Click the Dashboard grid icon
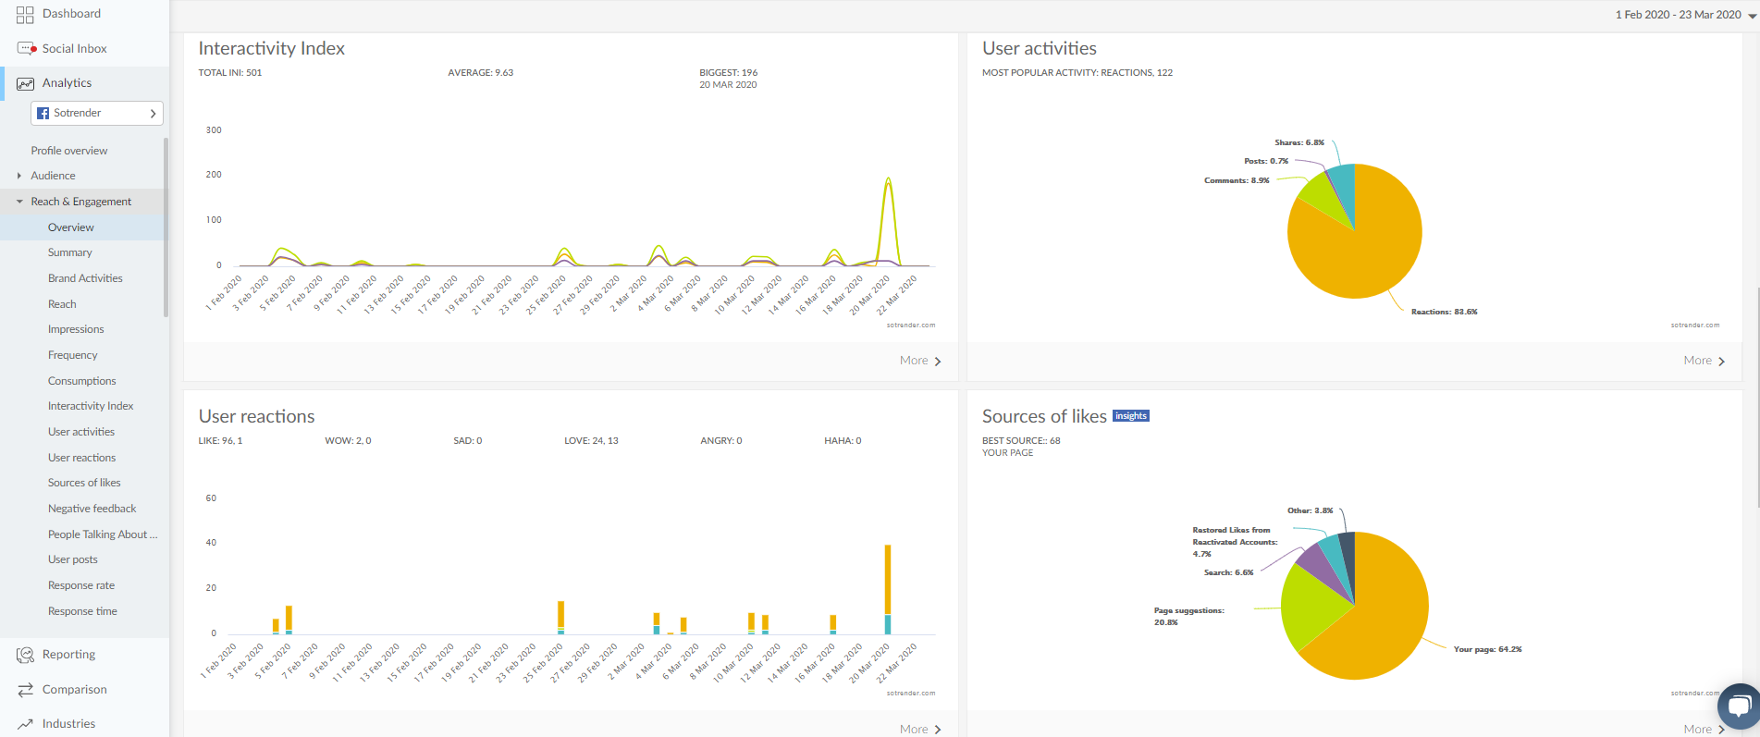1760x737 pixels. click(25, 14)
